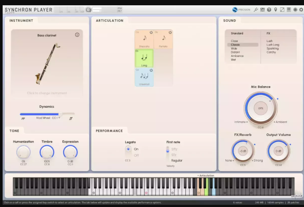Select the Universal articulation cell
This screenshot has height=207, width=304.
[144, 77]
